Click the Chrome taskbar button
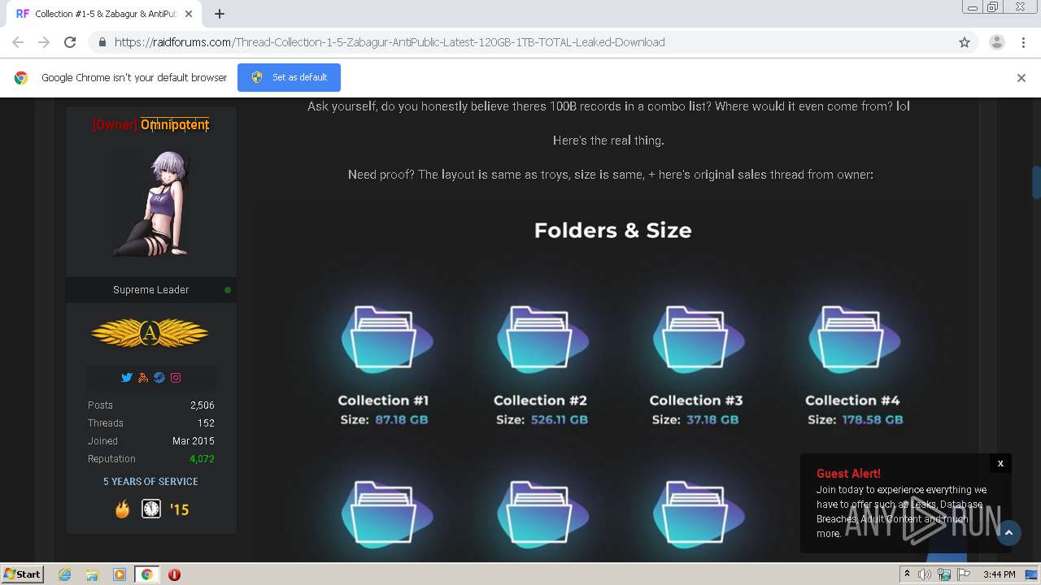This screenshot has width=1041, height=585. (x=146, y=574)
